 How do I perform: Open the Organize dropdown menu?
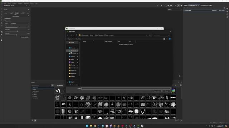(70, 39)
